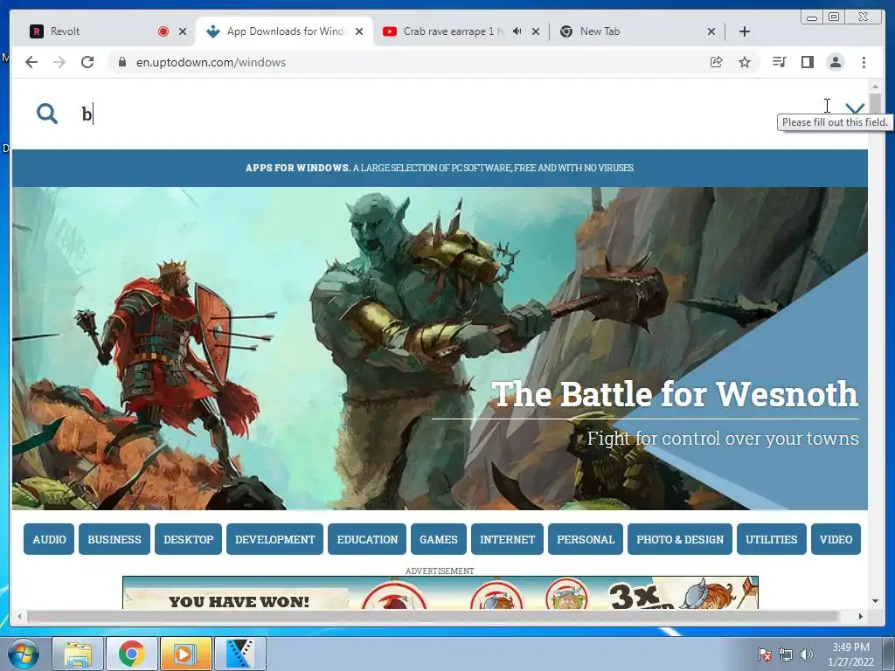Open the Chrome profile avatar
The width and height of the screenshot is (895, 671).
[x=835, y=62]
